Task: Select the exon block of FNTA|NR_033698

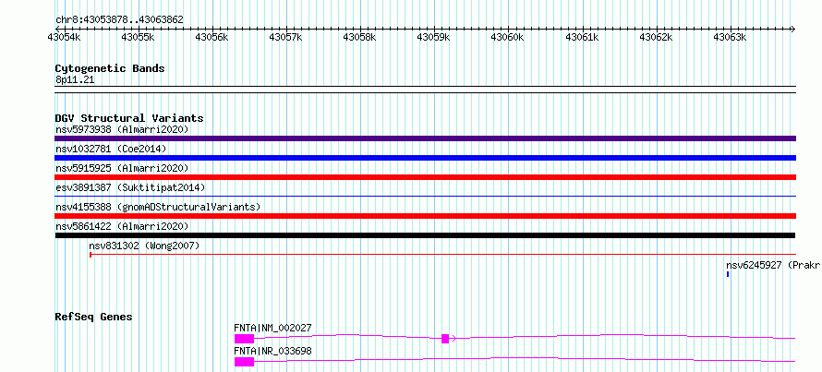Action: point(244,362)
